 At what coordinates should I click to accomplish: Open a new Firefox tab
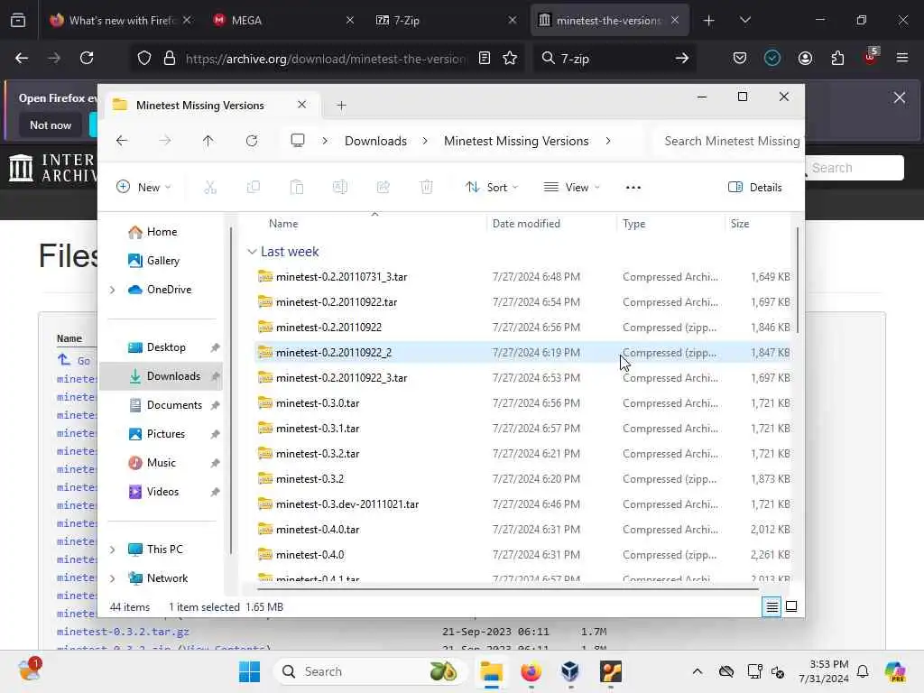coord(709,20)
